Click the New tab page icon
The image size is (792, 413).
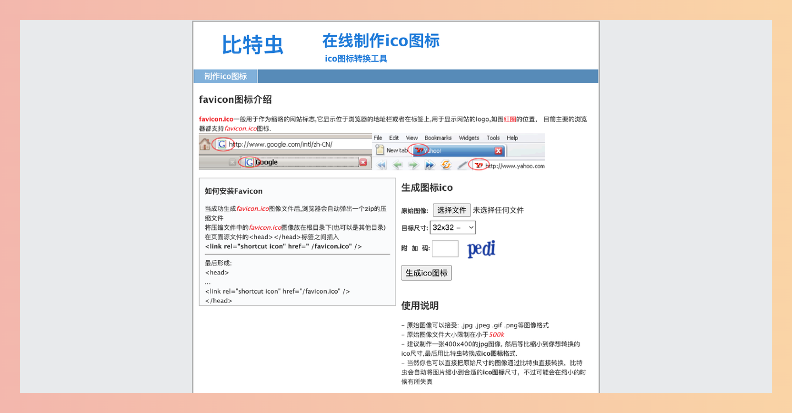click(x=380, y=150)
